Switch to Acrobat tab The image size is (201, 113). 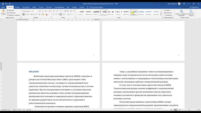pyautogui.click(x=82, y=7)
